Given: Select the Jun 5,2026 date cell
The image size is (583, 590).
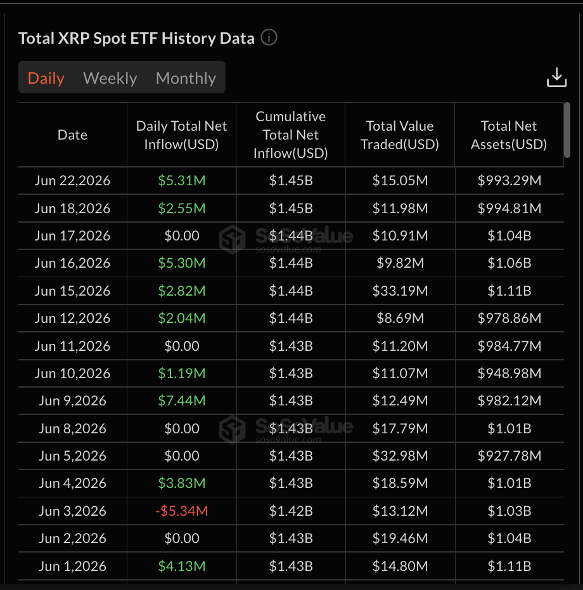Looking at the screenshot, I should (72, 456).
